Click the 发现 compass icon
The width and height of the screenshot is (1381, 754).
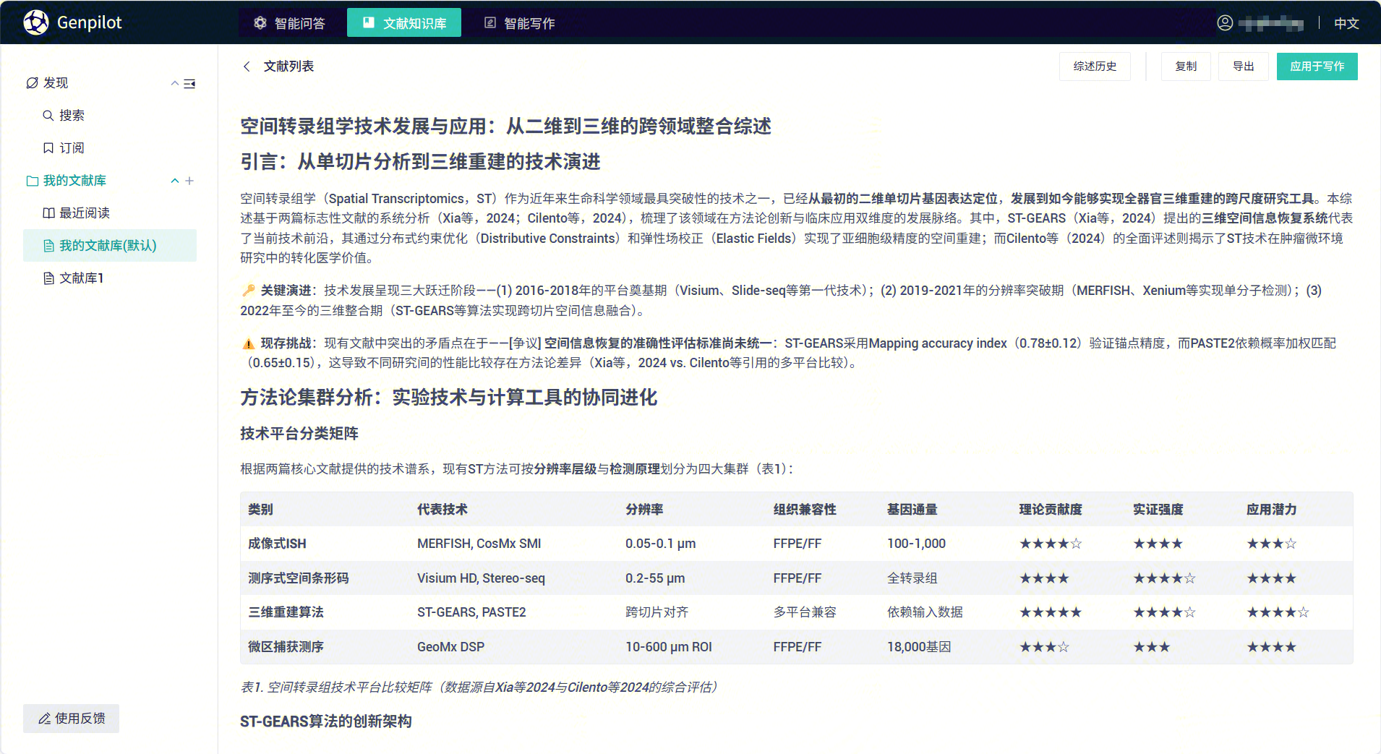point(33,83)
